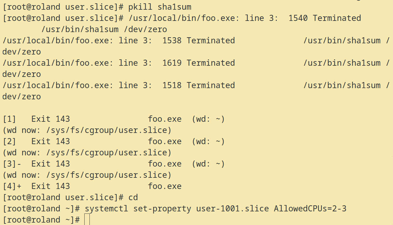Screen dimensions: 393x225
Task: Click the process ID 1540
Action: pyautogui.click(x=298, y=18)
